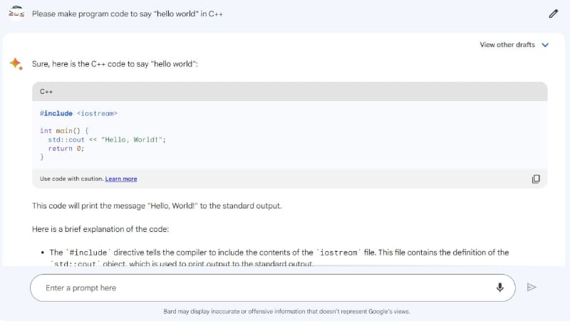The width and height of the screenshot is (570, 328).
Task: Click the brief explanation heading sentence
Action: 100,229
